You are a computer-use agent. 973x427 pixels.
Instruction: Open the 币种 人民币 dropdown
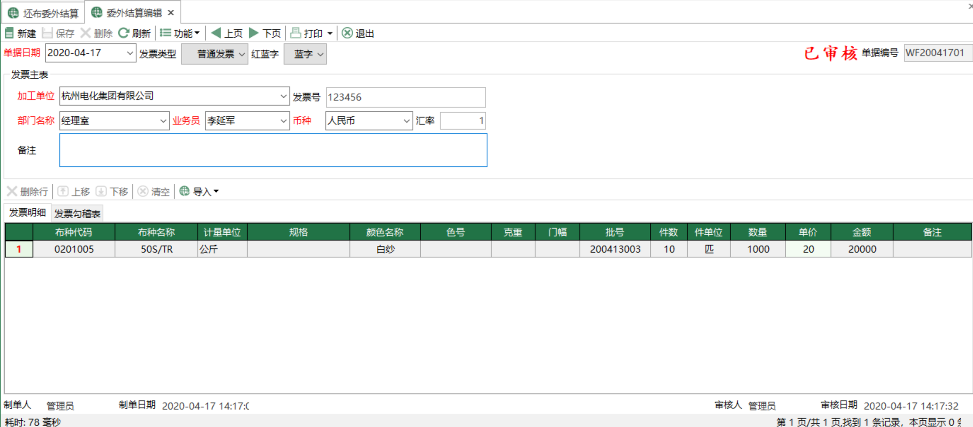(x=406, y=121)
